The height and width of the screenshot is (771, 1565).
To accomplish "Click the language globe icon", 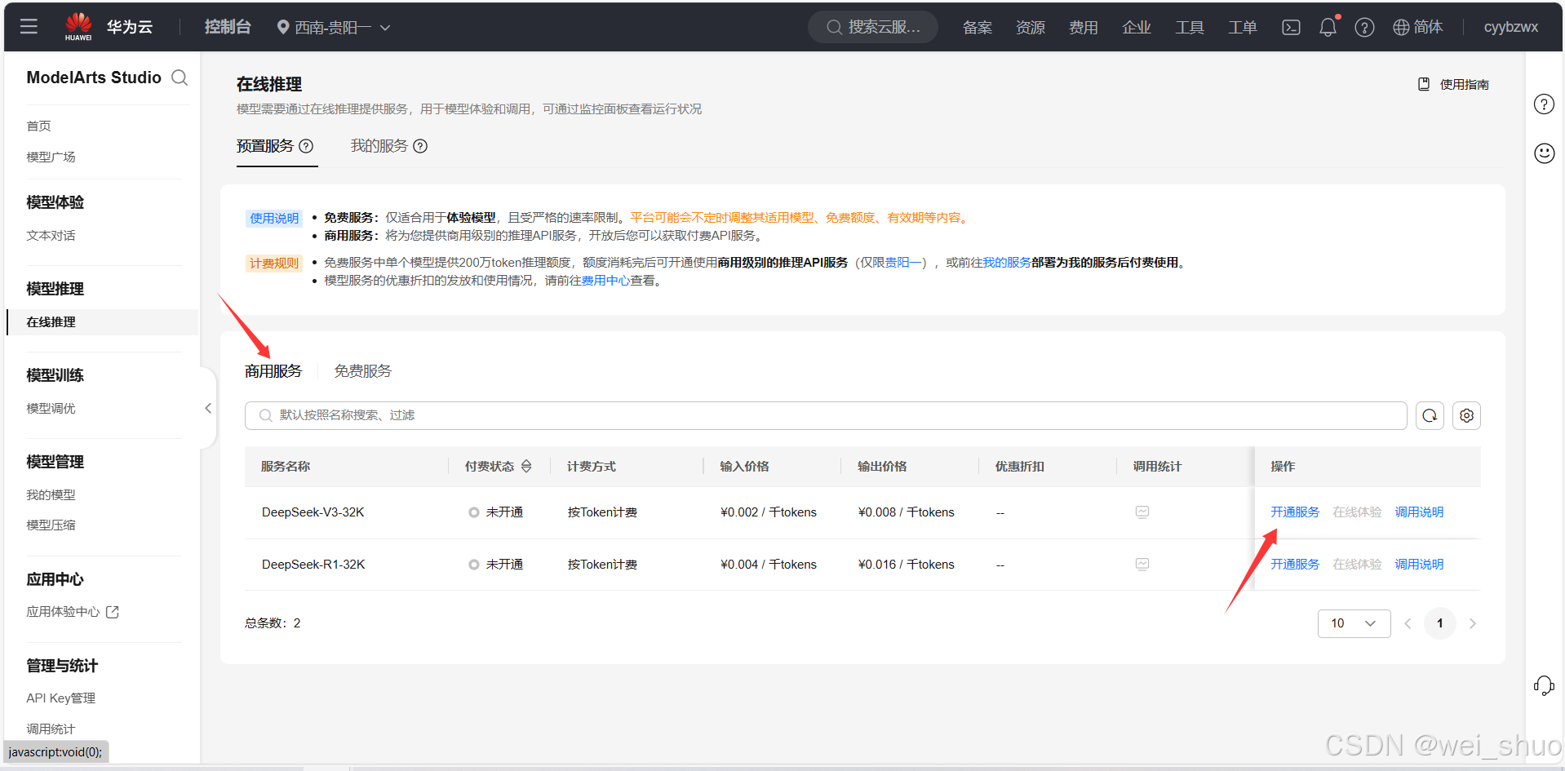I will [x=1401, y=28].
